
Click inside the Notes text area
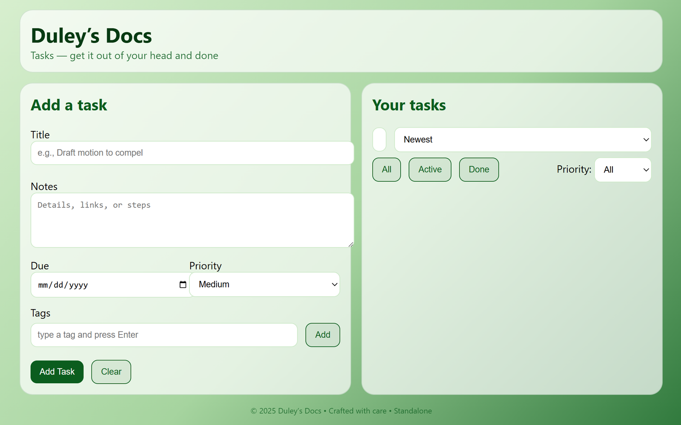(192, 220)
